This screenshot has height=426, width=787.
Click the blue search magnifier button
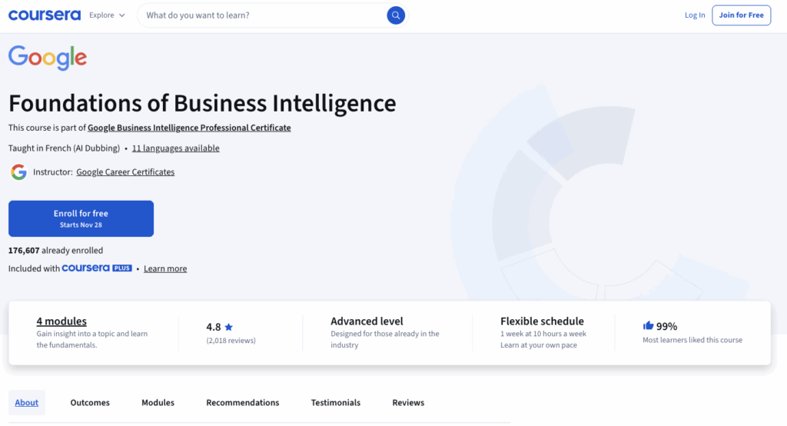tap(396, 15)
